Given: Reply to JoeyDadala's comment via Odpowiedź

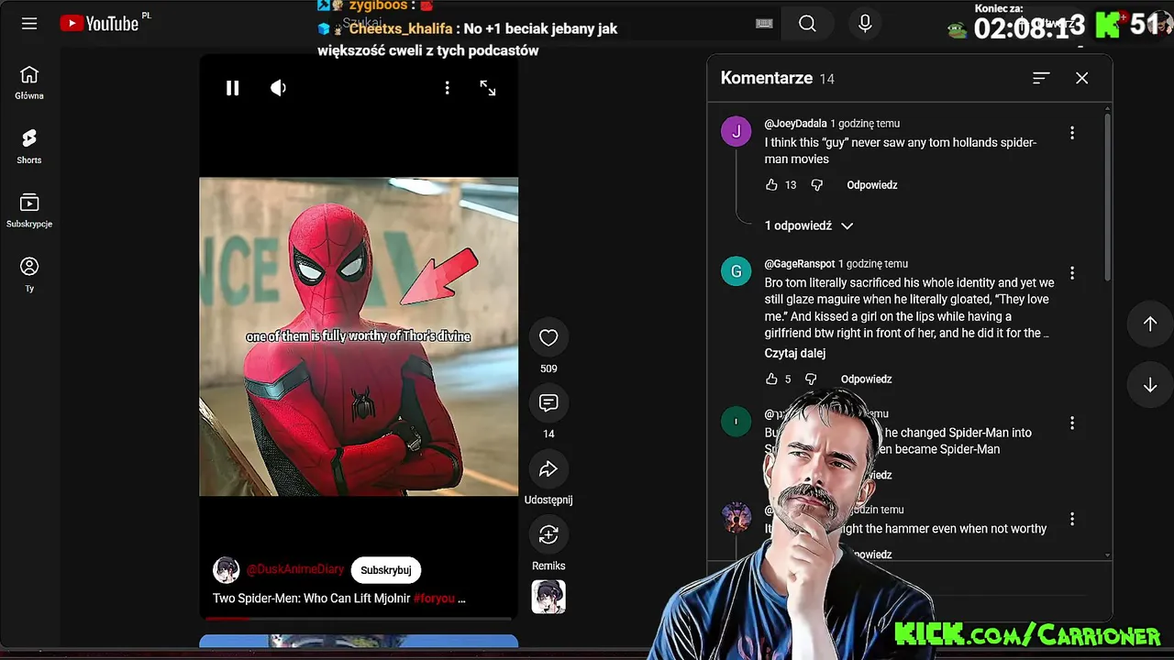Looking at the screenshot, I should [872, 185].
